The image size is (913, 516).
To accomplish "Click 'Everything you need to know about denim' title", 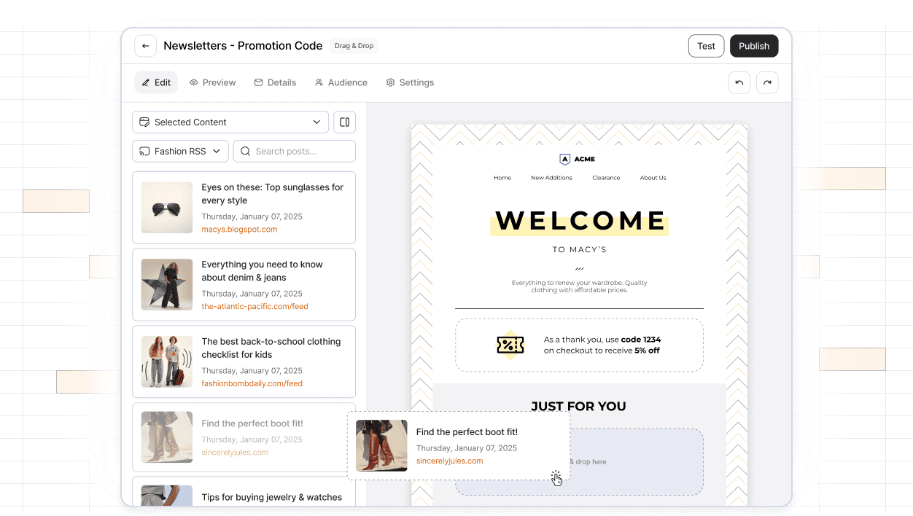I will tap(262, 271).
